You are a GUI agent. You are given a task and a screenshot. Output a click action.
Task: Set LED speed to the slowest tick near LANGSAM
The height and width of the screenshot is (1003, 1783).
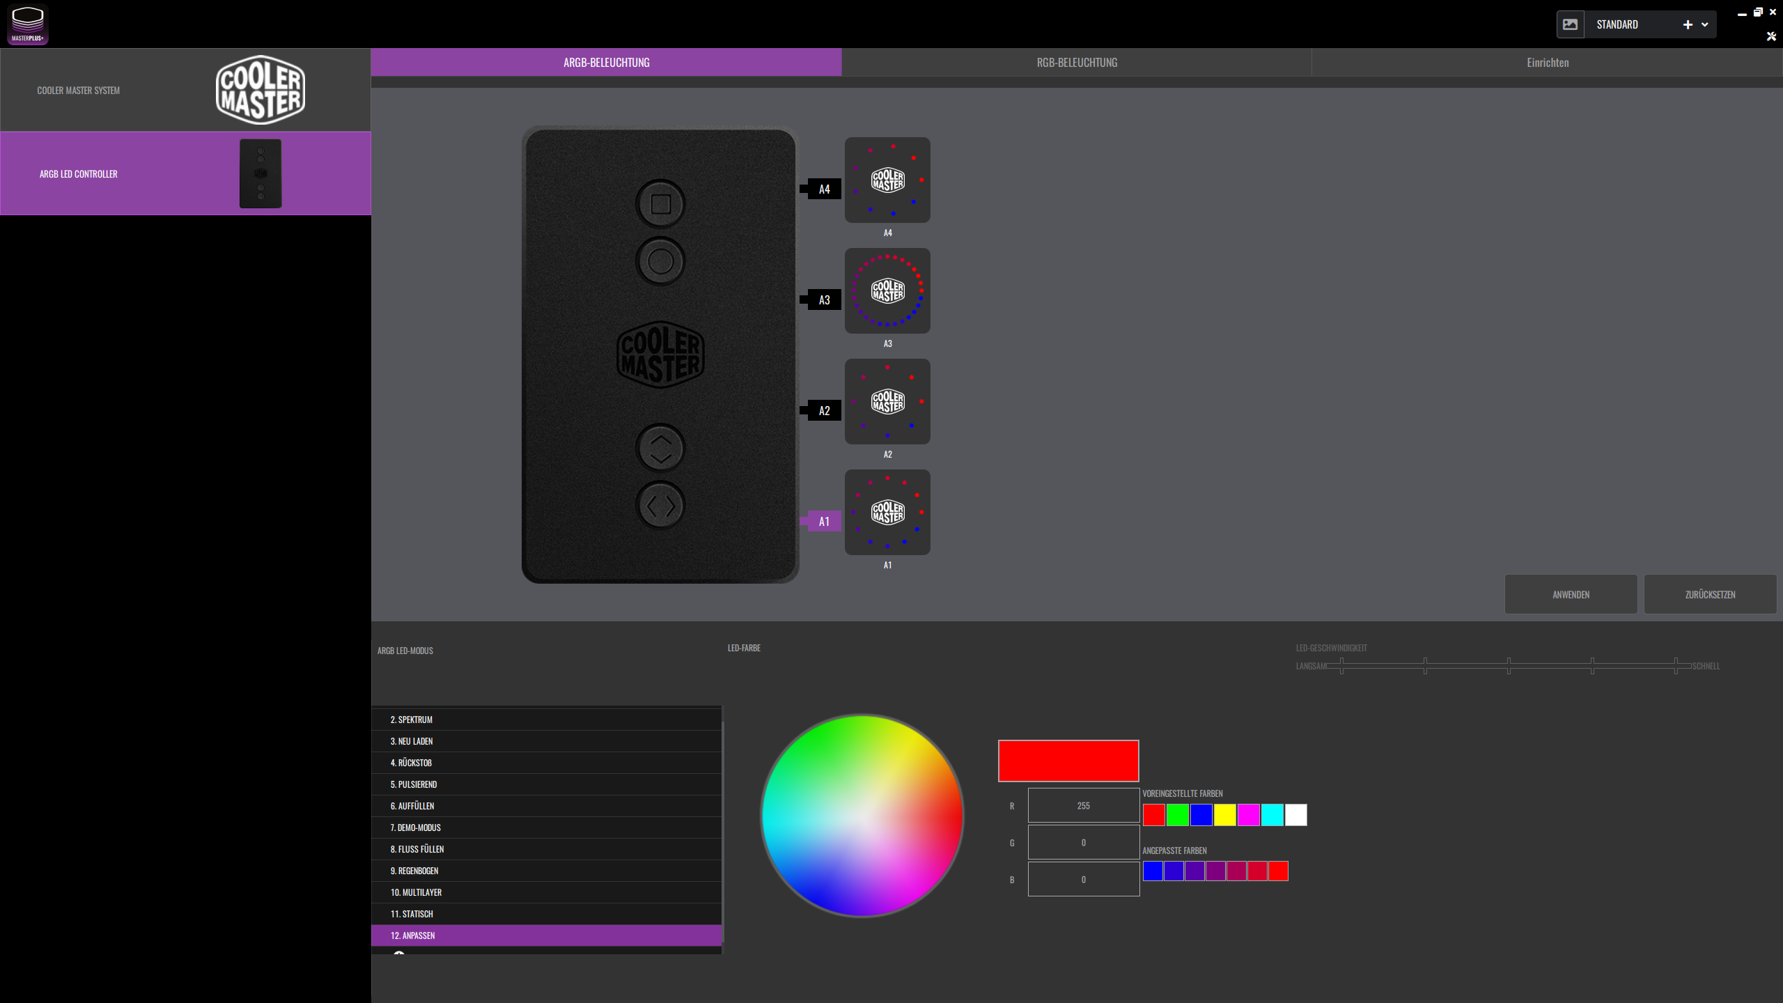coord(1341,666)
